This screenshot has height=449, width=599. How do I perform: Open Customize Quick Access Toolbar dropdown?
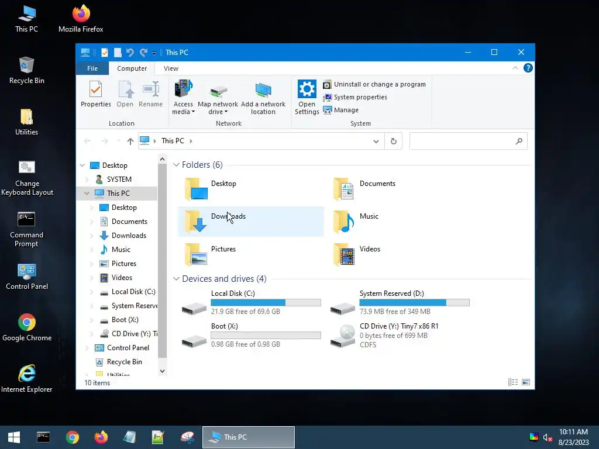[154, 53]
